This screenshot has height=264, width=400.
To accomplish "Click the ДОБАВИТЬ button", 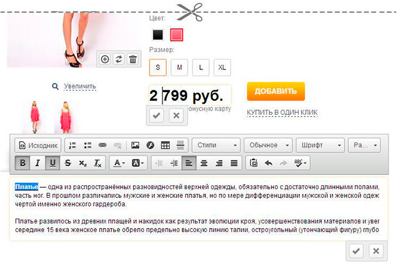I will pyautogui.click(x=276, y=91).
